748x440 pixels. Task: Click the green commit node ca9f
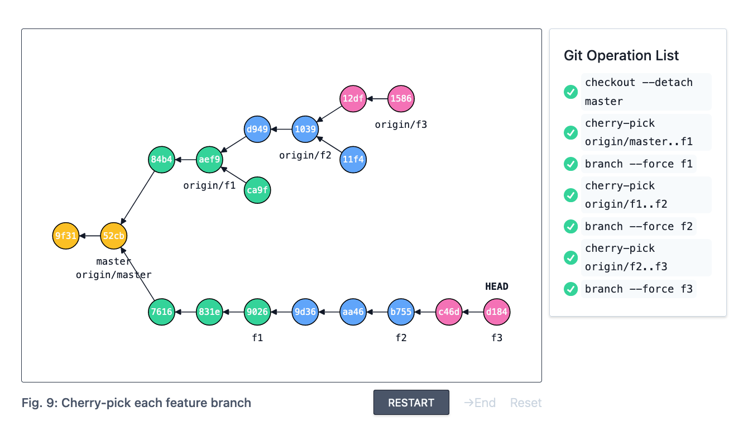[x=257, y=190]
